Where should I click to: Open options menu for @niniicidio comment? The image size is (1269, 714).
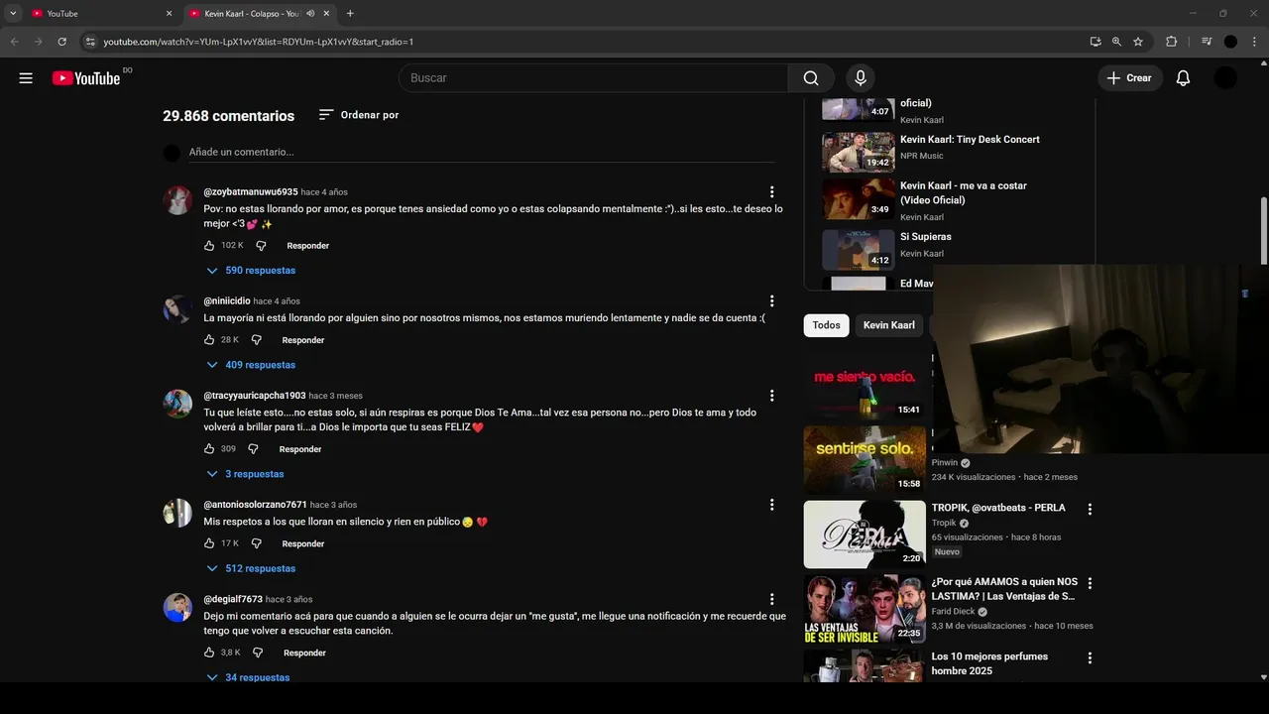[x=771, y=301]
